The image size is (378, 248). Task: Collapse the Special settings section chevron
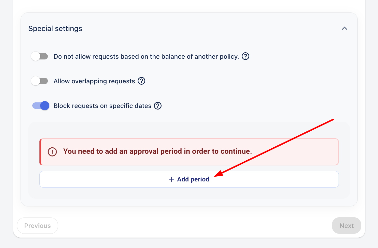point(344,28)
